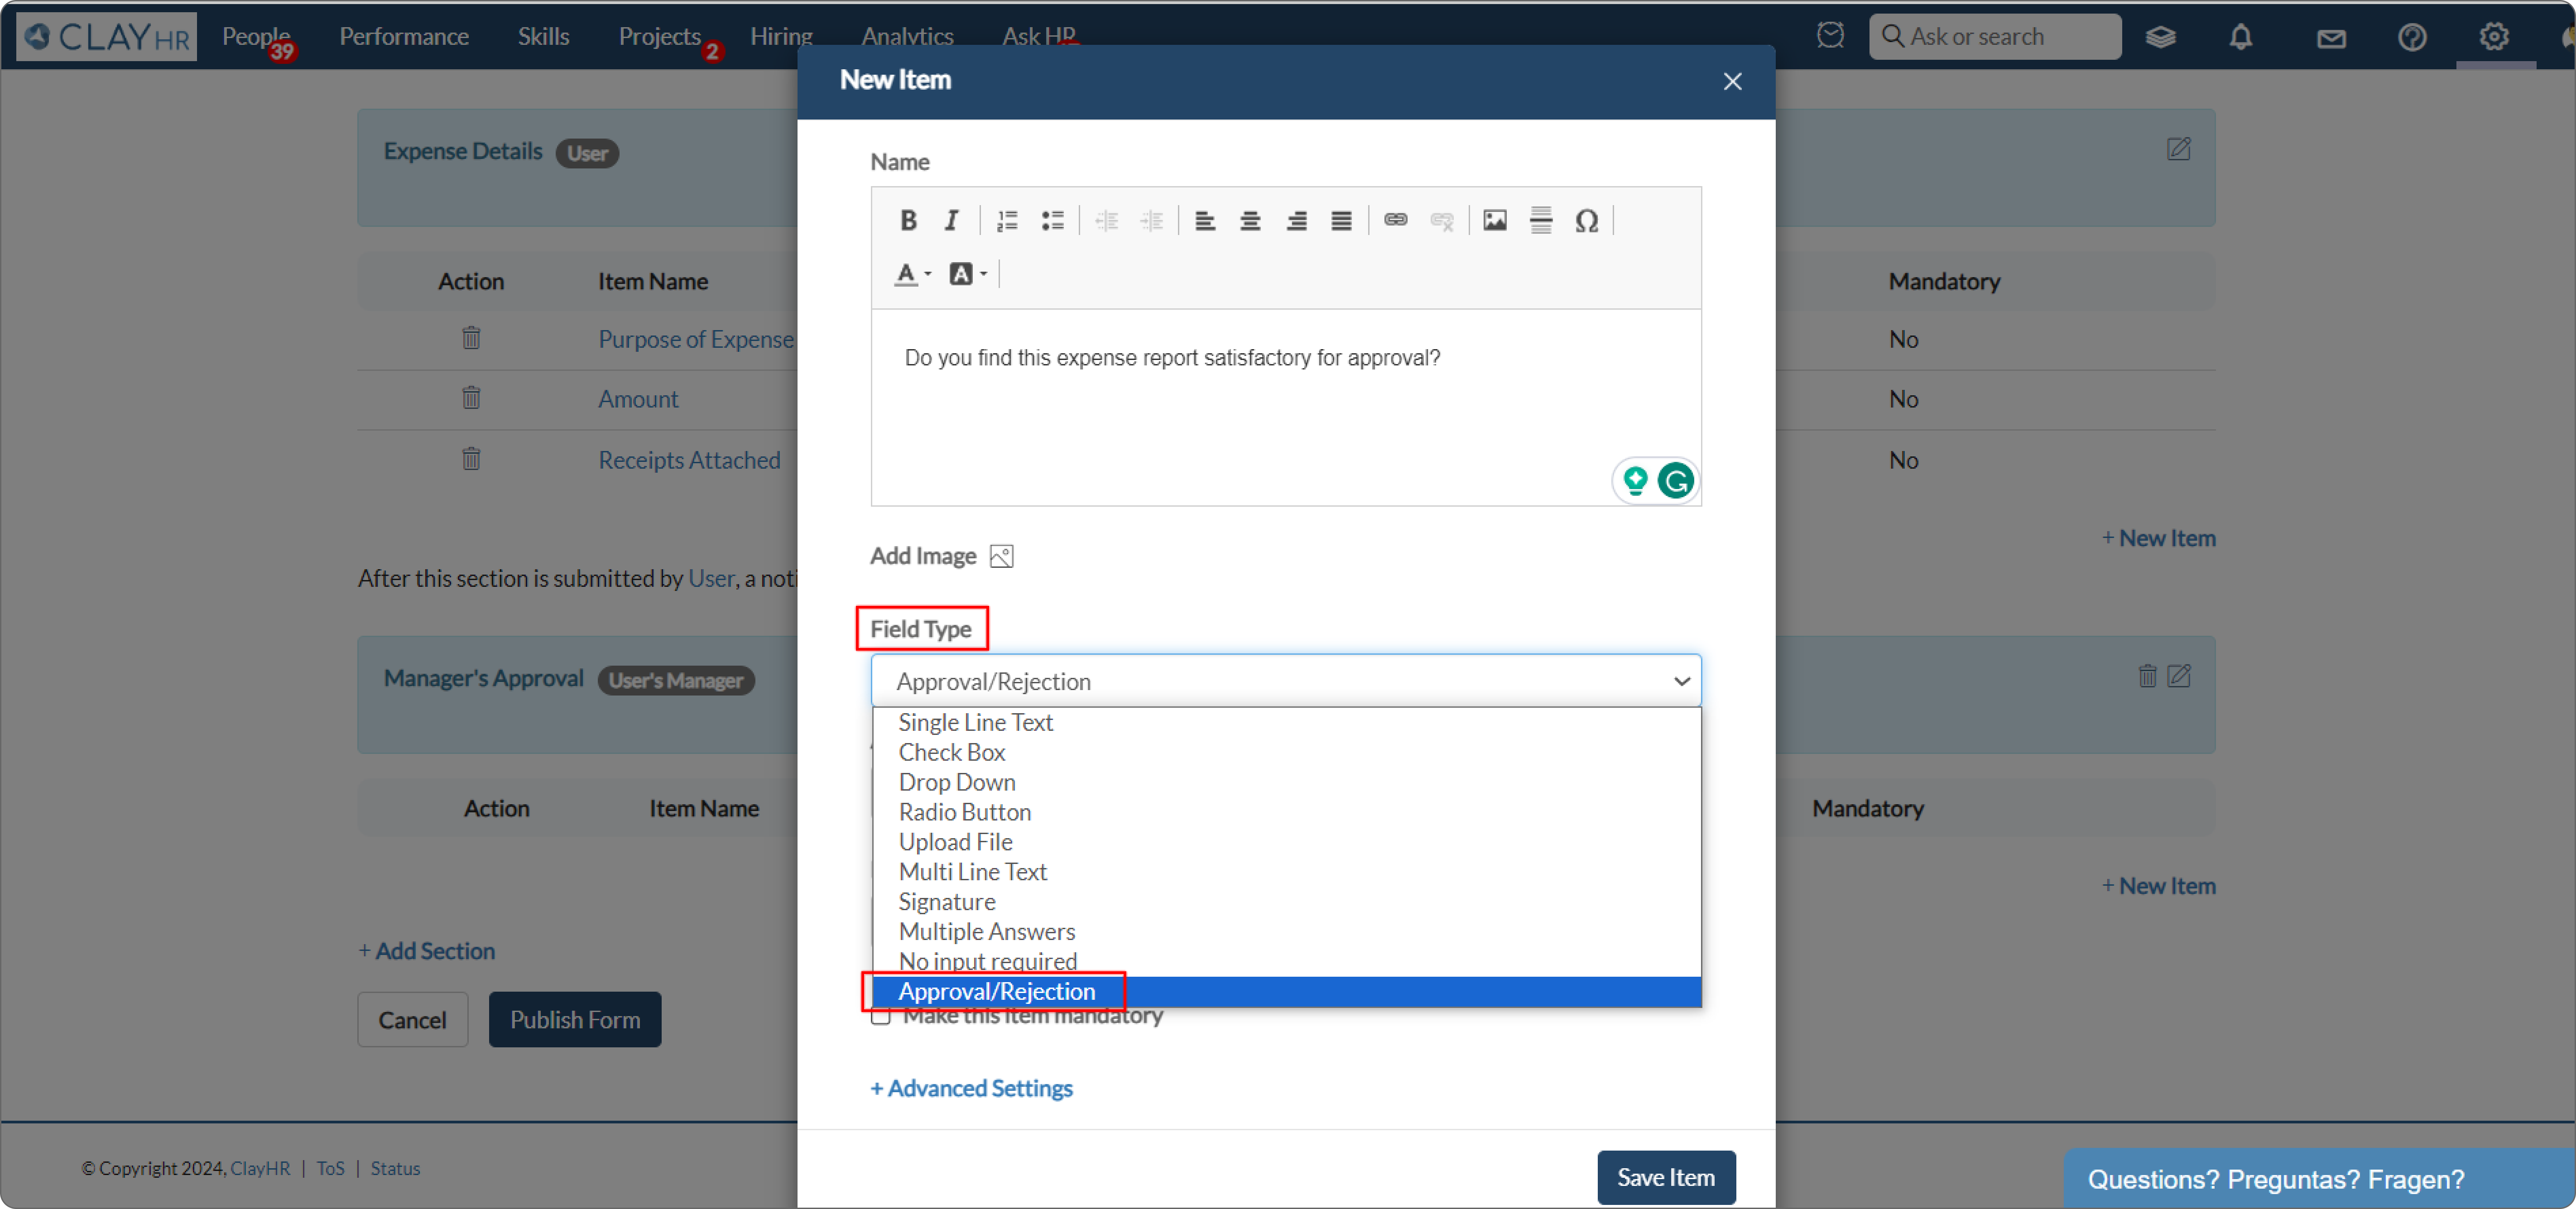Center align text in editor
Viewport: 2576px width, 1209px height.
tap(1250, 220)
